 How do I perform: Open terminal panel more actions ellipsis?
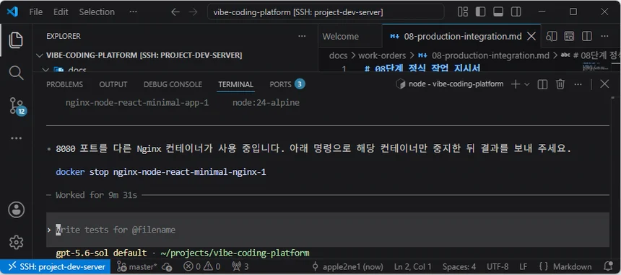[x=578, y=84]
